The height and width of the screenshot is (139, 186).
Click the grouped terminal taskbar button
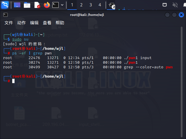[x=111, y=5]
